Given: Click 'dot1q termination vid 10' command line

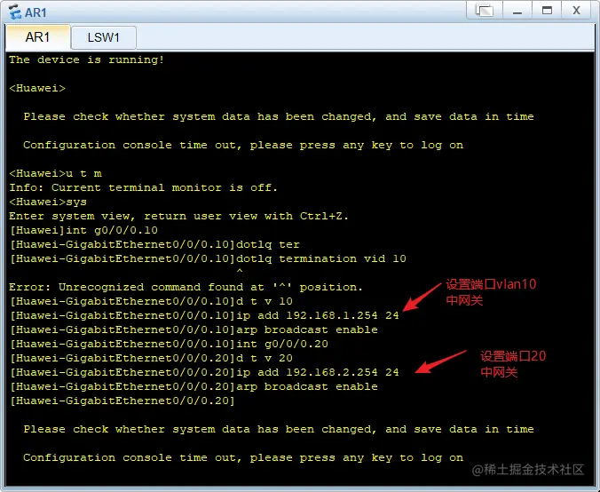Looking at the screenshot, I should (208, 258).
